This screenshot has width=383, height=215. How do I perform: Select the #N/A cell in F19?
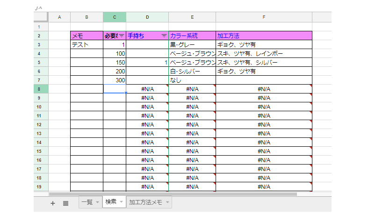click(x=264, y=186)
